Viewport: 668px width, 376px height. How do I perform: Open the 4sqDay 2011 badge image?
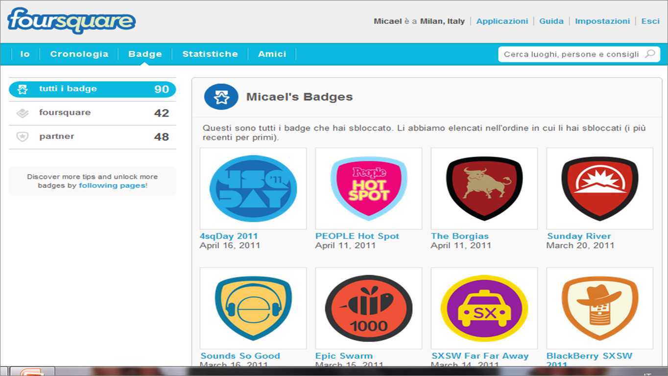pyautogui.click(x=253, y=188)
